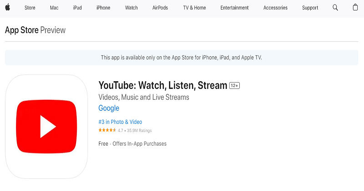The width and height of the screenshot is (364, 191).
Task: Open the Entertainment menu
Action: (234, 8)
